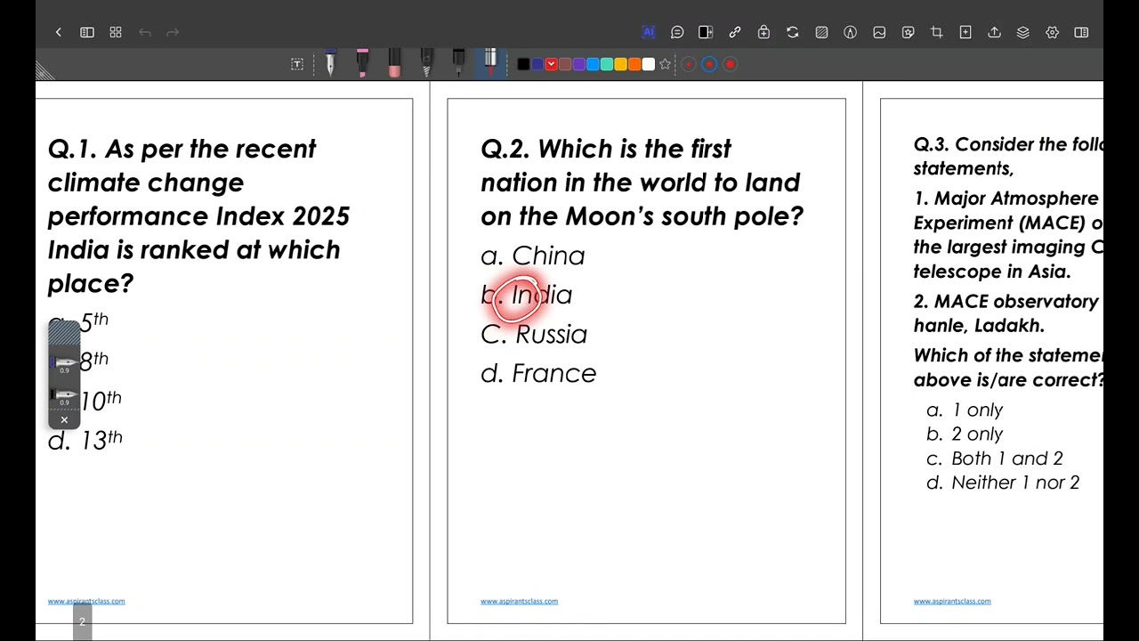Viewport: 1139px width, 641px height.
Task: Toggle the lock icon in the top toolbar
Action: pyautogui.click(x=763, y=32)
